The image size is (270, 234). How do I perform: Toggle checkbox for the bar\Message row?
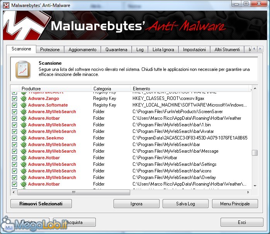14,151
